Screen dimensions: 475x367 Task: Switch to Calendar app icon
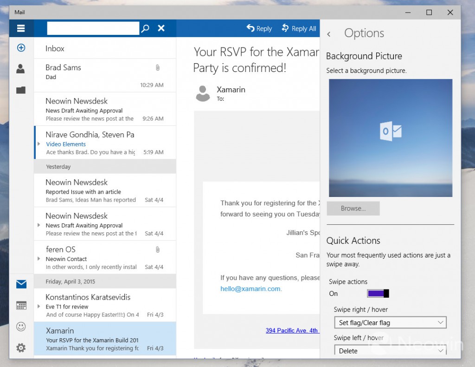click(x=21, y=305)
